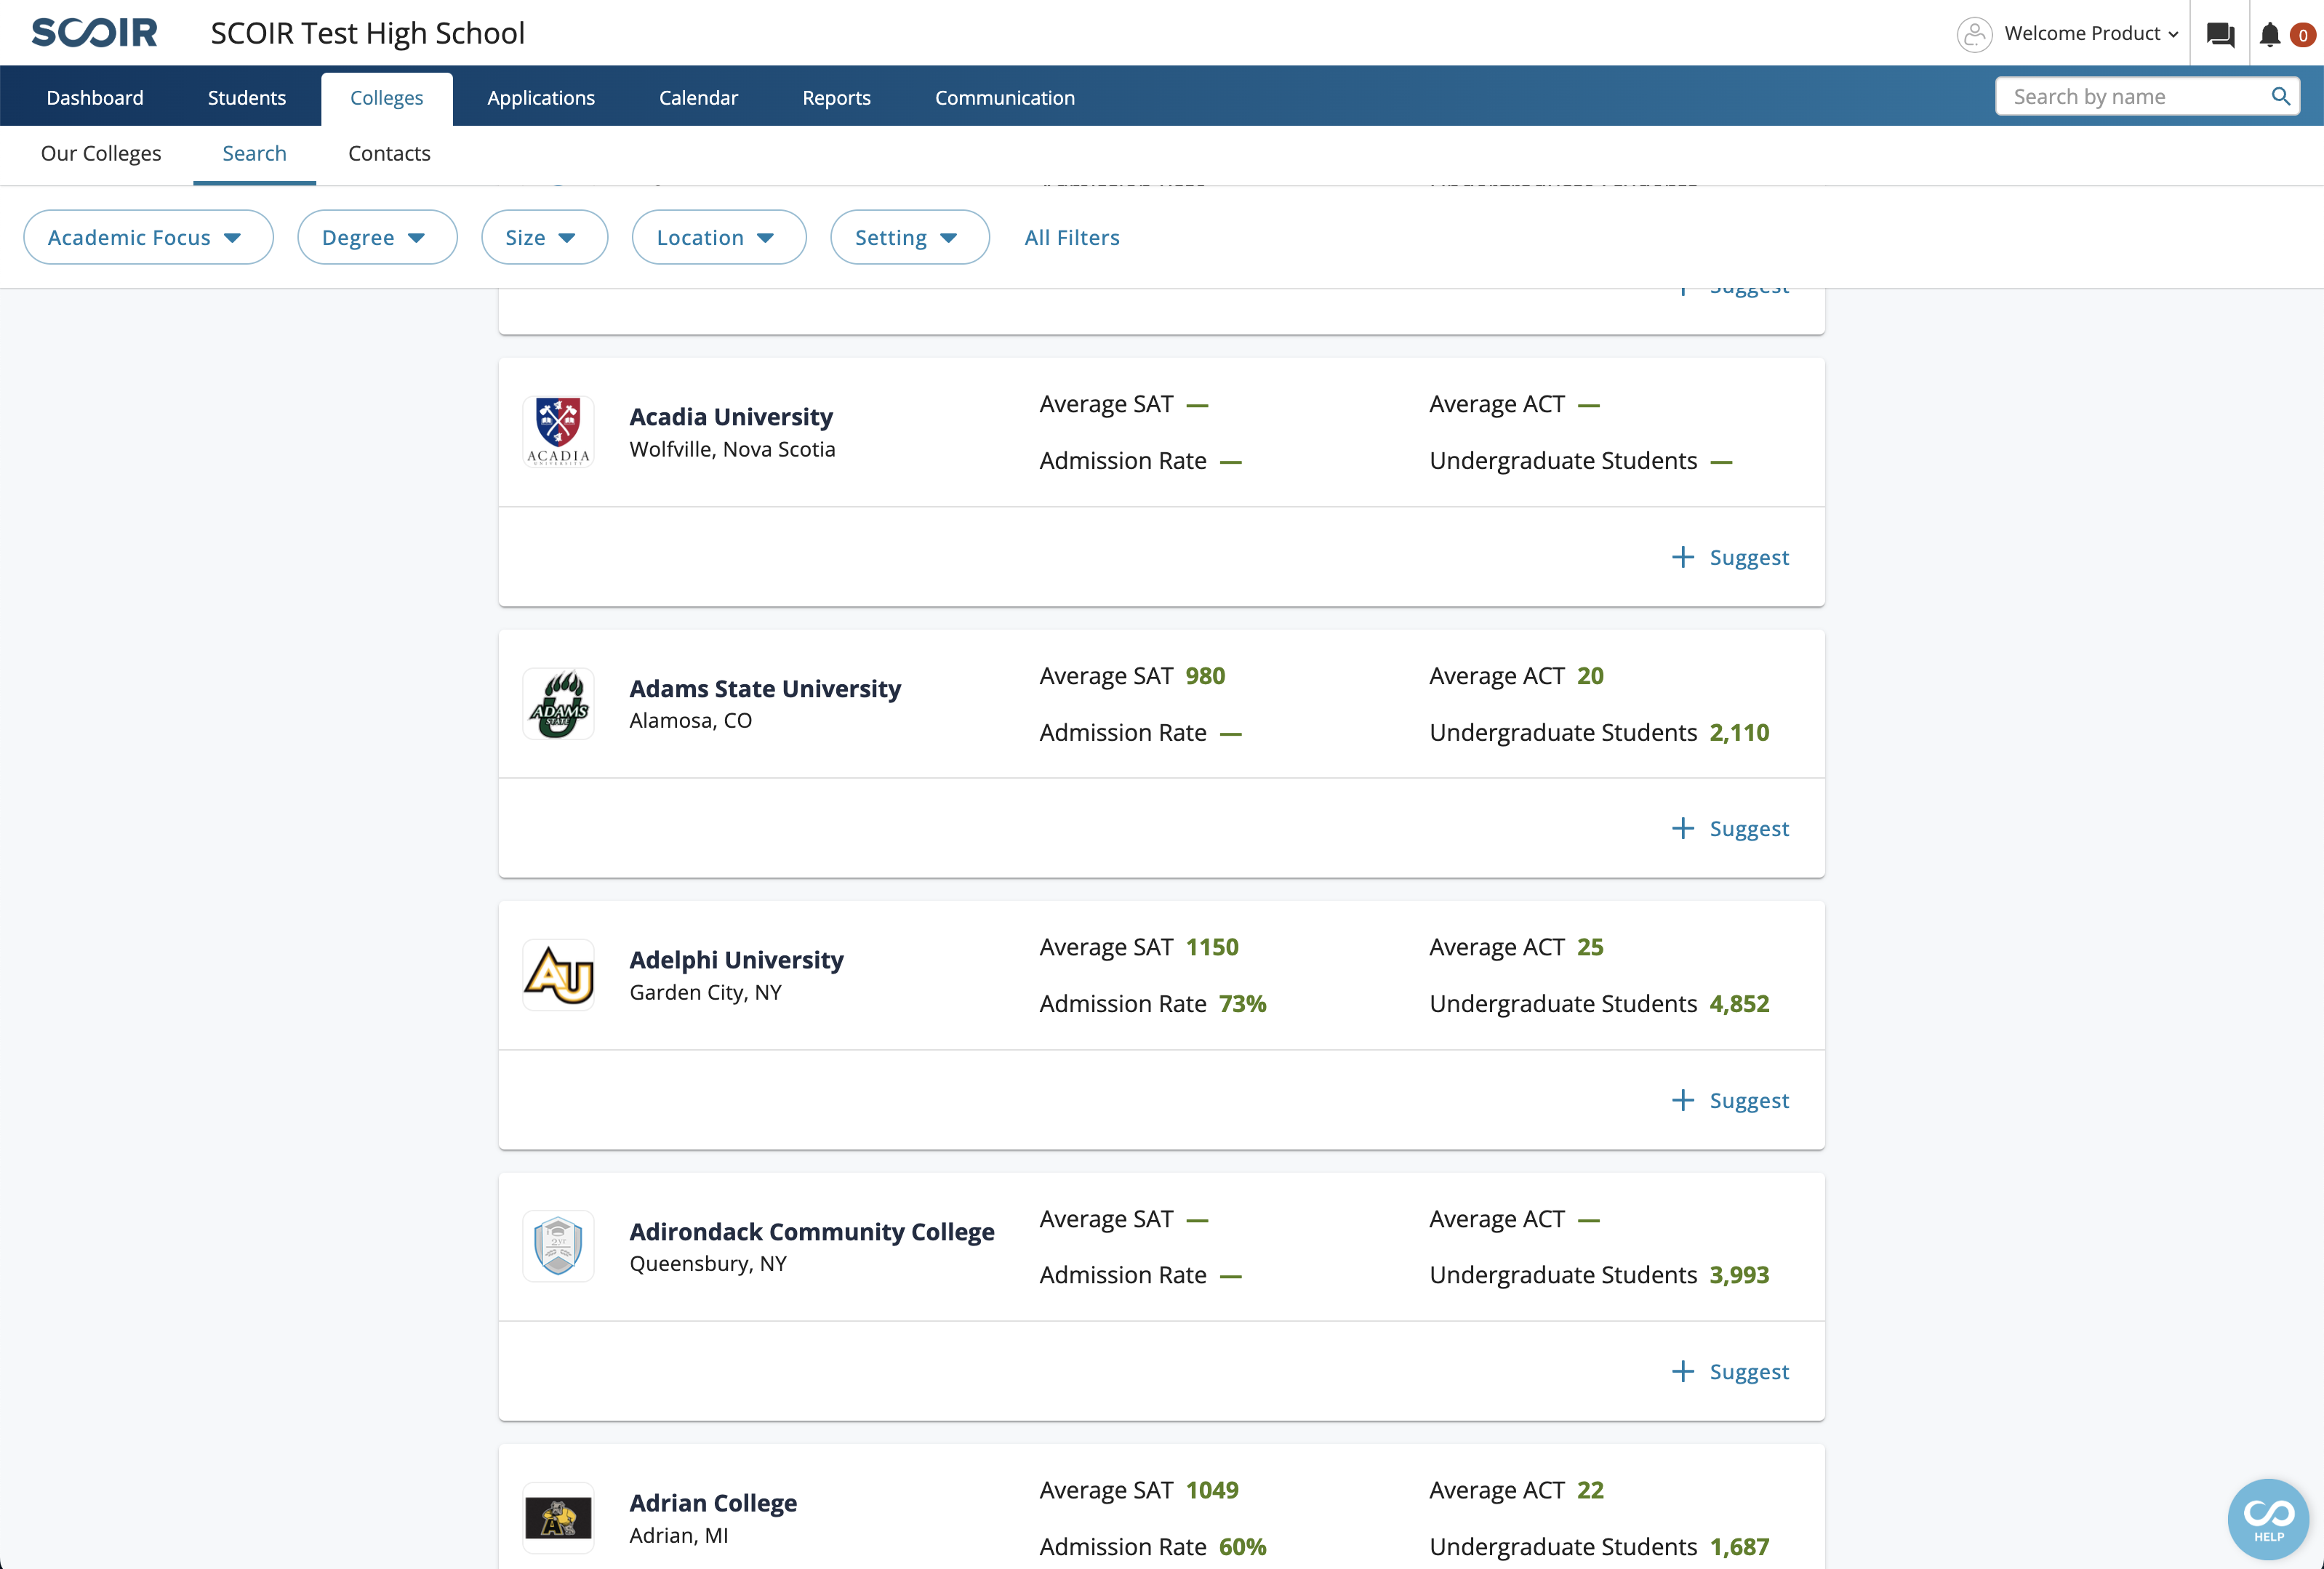This screenshot has height=1569, width=2324.
Task: Switch to Contacts sub-tab
Action: tap(389, 153)
